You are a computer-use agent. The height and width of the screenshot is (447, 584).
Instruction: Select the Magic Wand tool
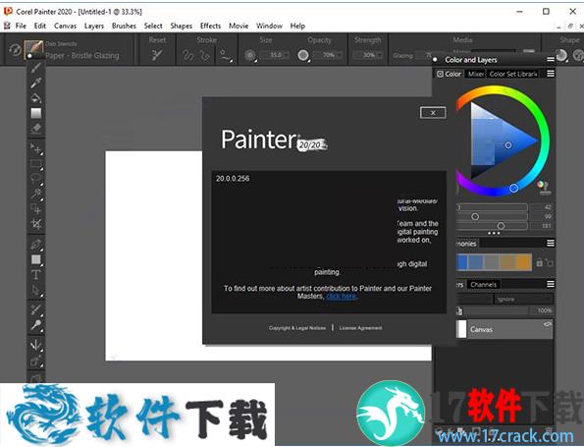35,194
